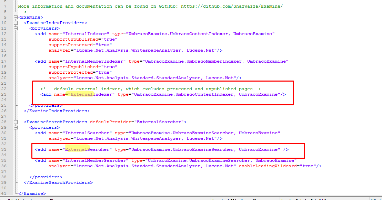Click the enableLeadingWildcard attribute on line 36
Viewport: 382px width, 200px height.
[x=268, y=166]
